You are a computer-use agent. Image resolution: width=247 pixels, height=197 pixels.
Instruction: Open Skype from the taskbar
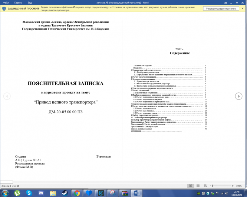tap(29, 193)
